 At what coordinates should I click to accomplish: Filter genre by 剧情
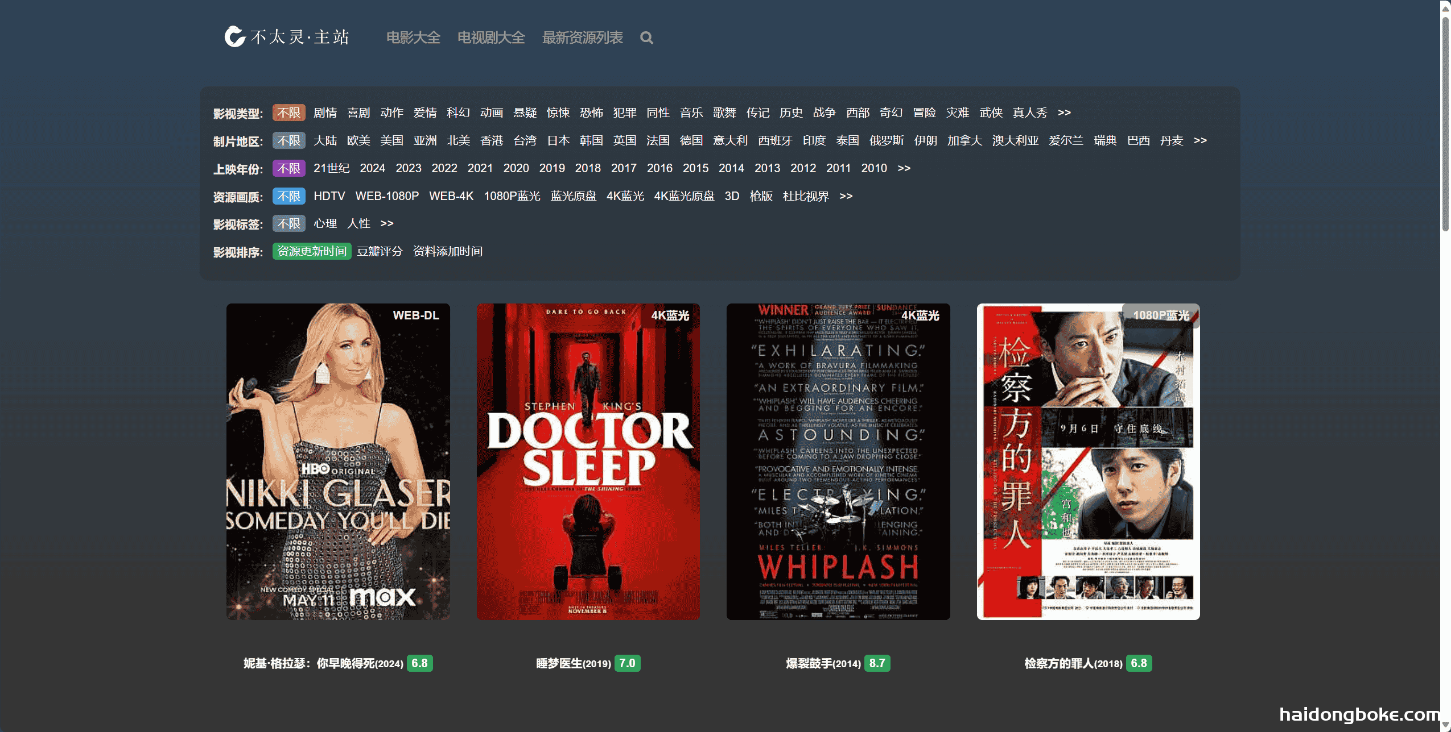click(x=325, y=113)
